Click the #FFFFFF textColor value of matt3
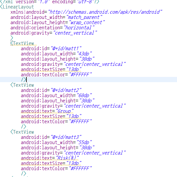Screen dimensions: 177x177 81,169
